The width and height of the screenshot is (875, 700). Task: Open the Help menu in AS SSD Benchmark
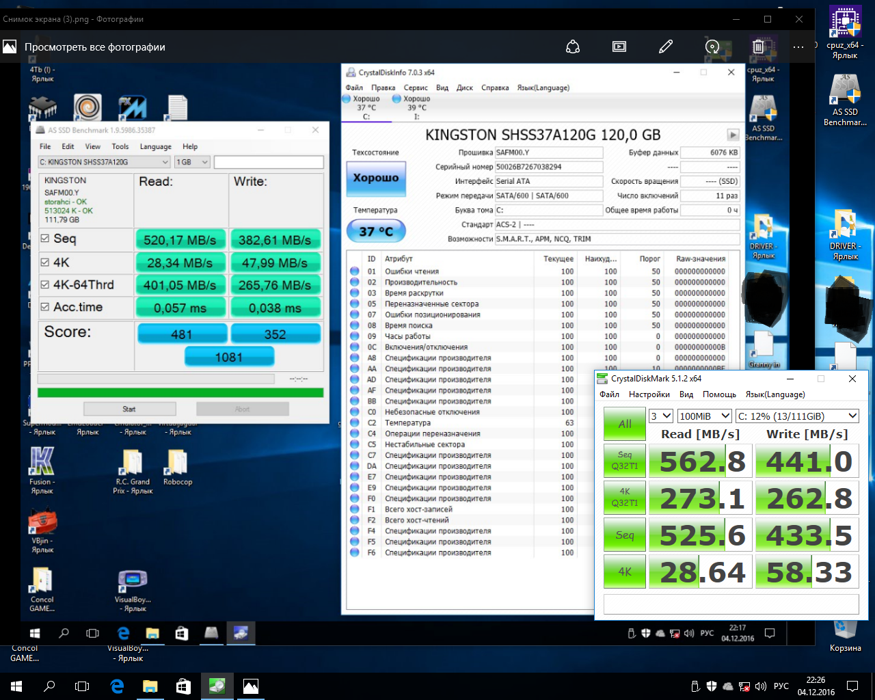[x=190, y=146]
